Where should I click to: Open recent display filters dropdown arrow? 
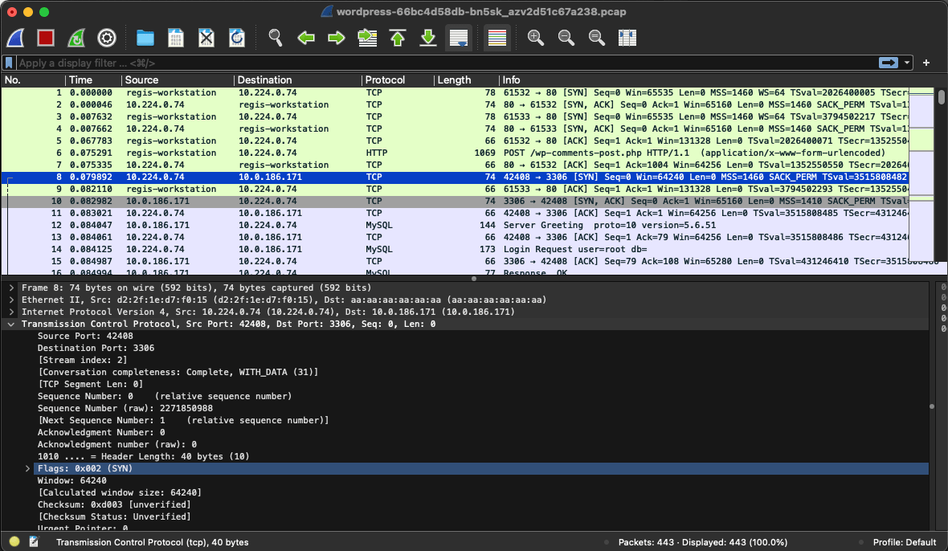click(907, 63)
